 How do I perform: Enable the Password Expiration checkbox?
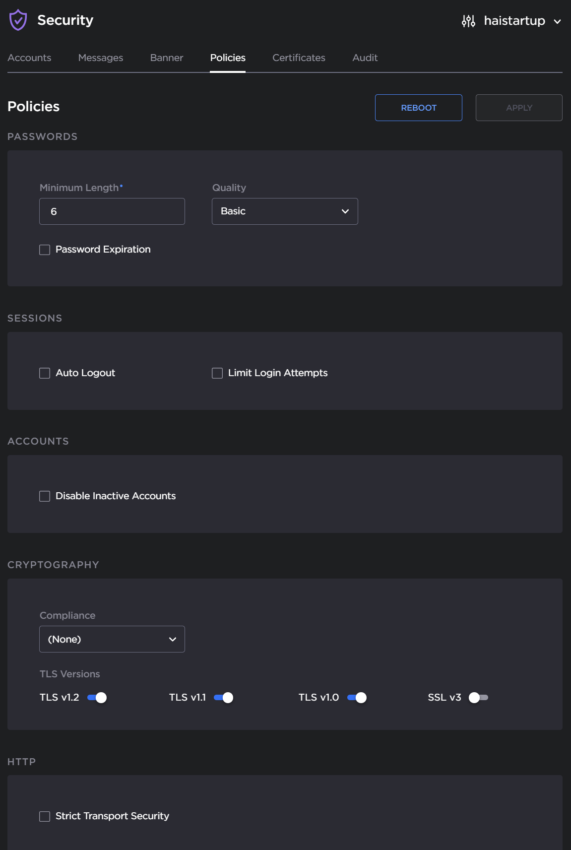[45, 250]
